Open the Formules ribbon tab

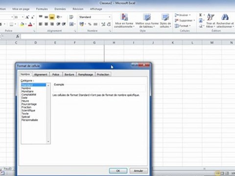(42, 9)
